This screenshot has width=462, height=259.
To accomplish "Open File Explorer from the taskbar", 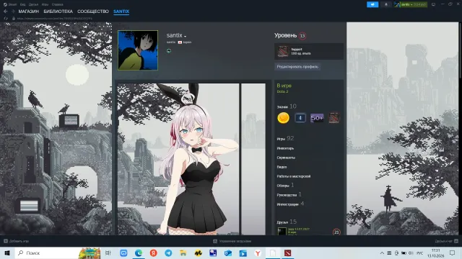I will [x=183, y=253].
